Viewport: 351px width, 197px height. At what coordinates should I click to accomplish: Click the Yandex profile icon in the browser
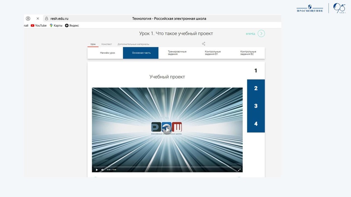pyautogui.click(x=28, y=19)
